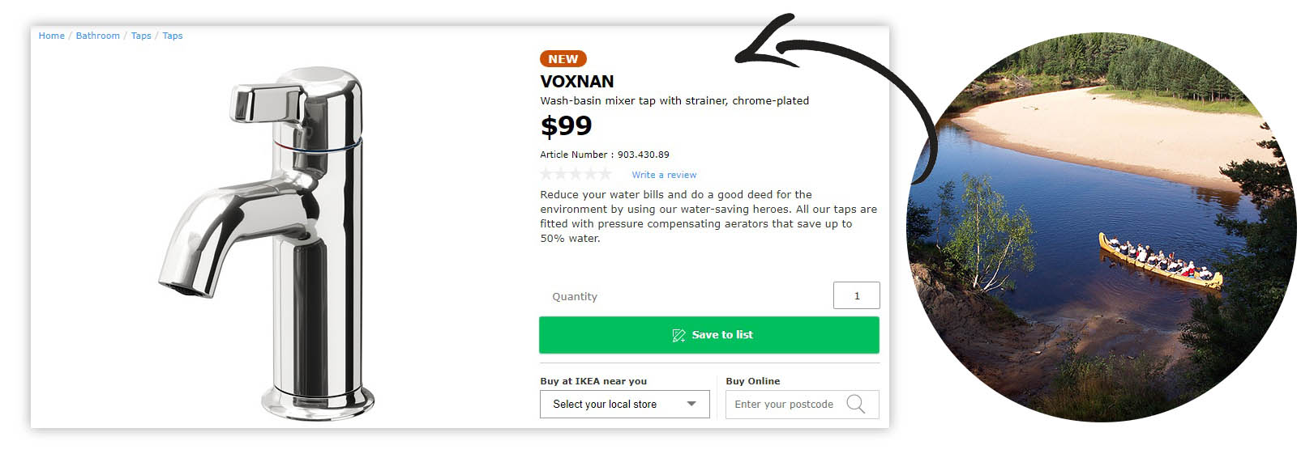Open the Bathroom breadcrumb
The width and height of the screenshot is (1314, 458).
pos(97,36)
